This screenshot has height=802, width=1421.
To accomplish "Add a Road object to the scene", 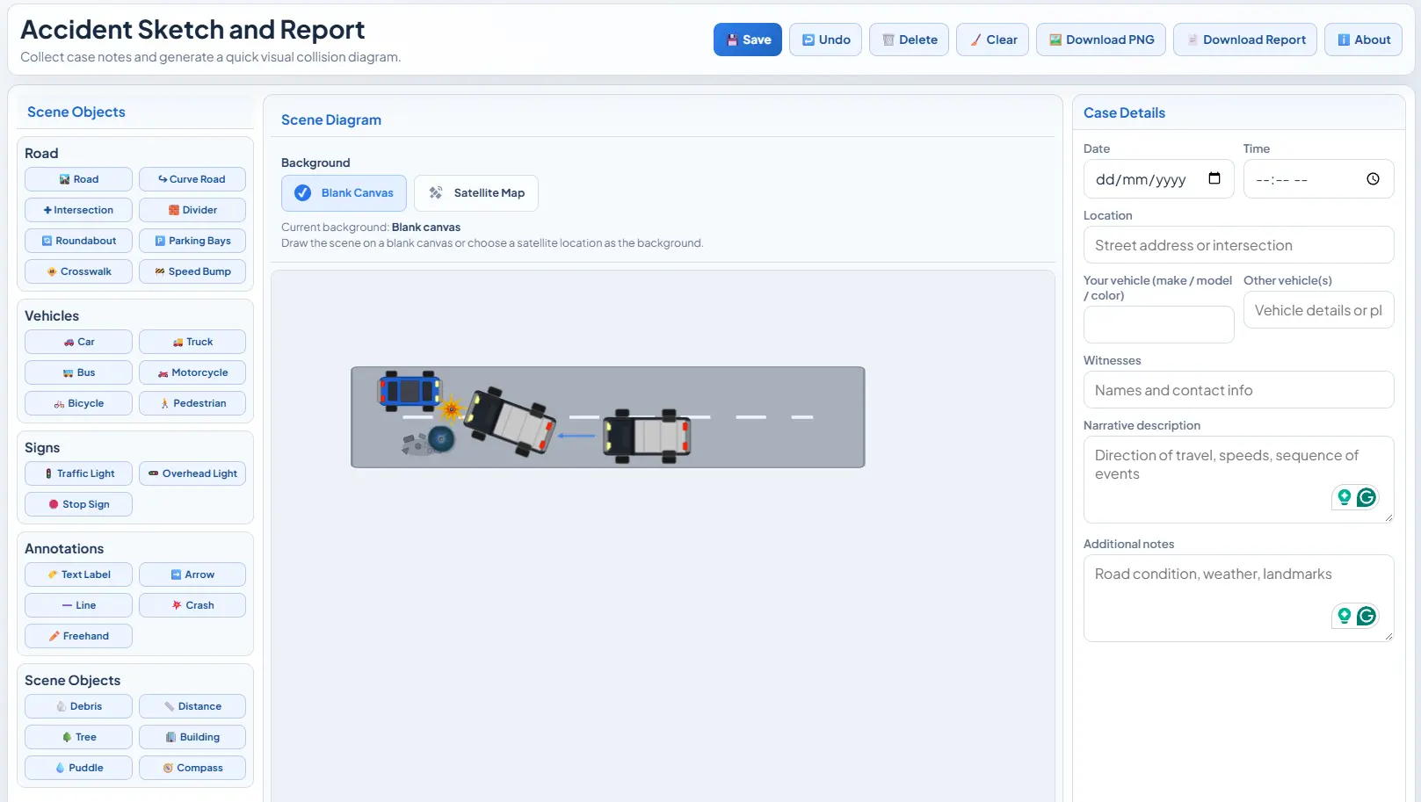I will click(x=78, y=179).
